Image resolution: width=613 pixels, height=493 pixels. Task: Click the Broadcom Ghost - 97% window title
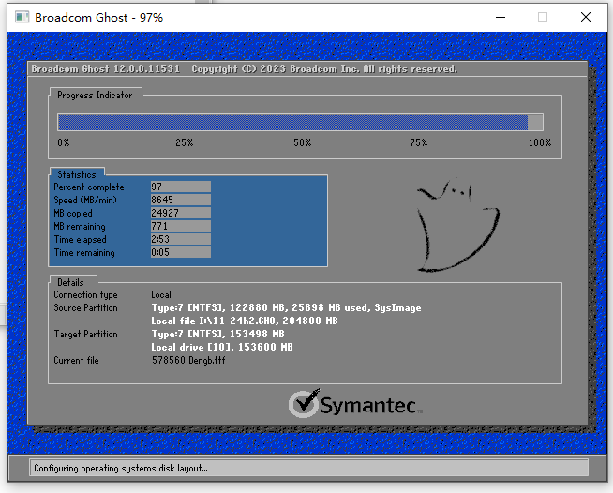pyautogui.click(x=99, y=17)
